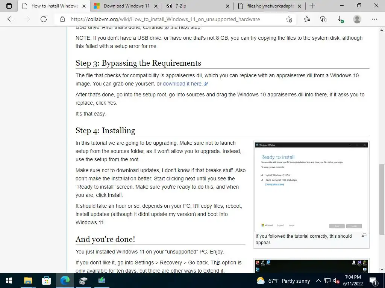
Task: Switch to the Download Windows 11 tab
Action: point(126,6)
